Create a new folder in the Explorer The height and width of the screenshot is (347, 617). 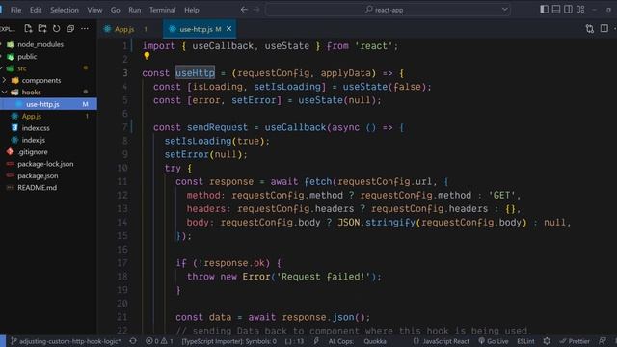[x=42, y=28]
